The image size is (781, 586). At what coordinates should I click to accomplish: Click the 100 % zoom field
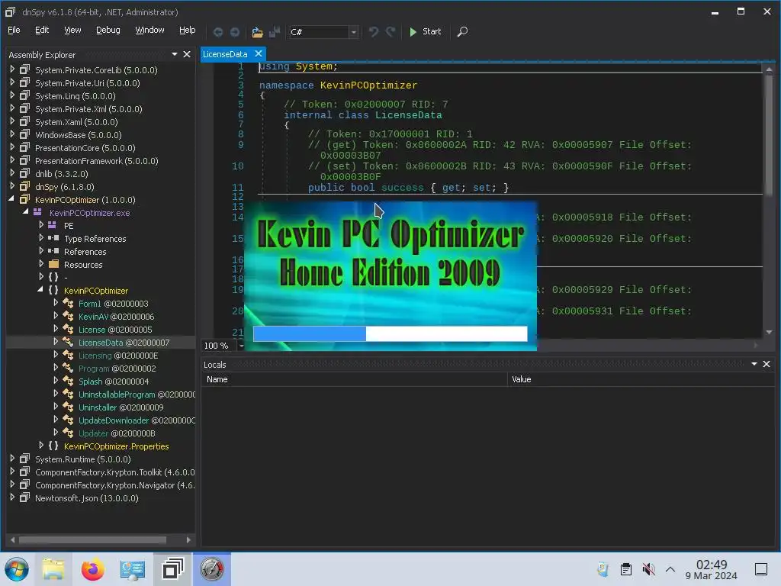[x=217, y=346]
